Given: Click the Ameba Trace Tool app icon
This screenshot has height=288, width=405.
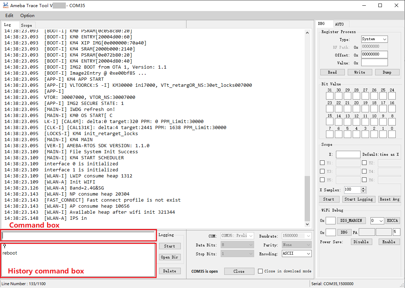Looking at the screenshot, I should tap(5, 5).
